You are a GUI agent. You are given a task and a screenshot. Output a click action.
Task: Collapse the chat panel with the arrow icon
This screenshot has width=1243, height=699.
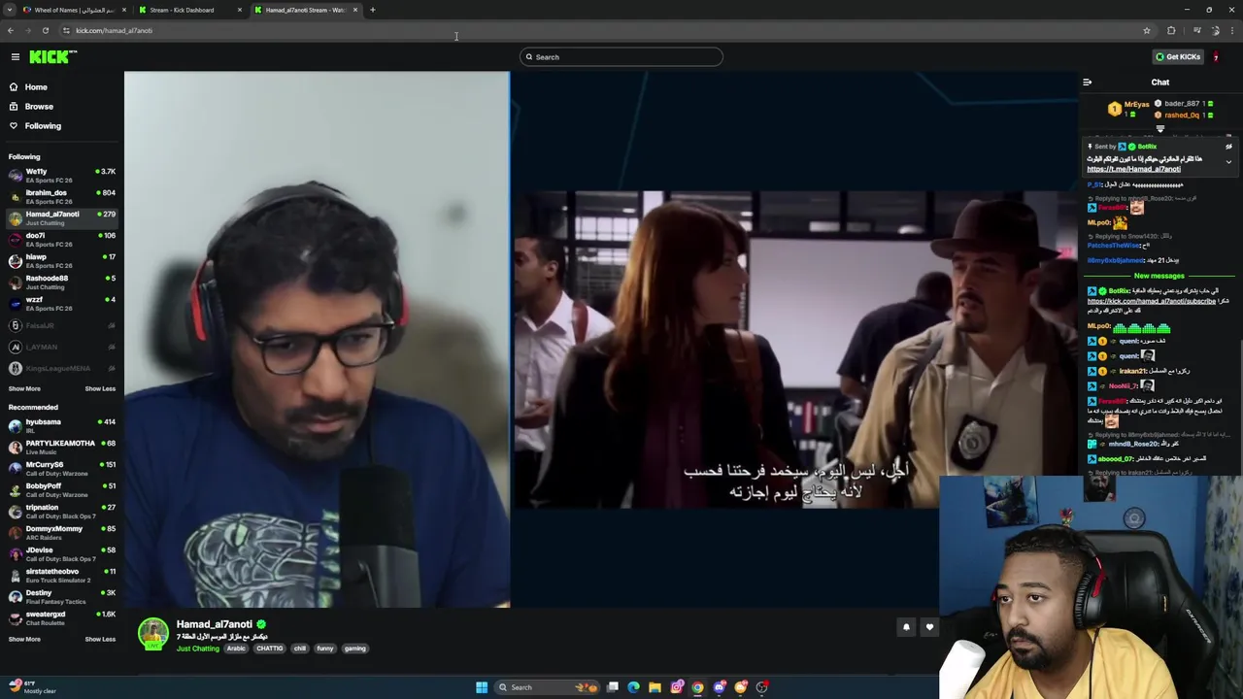(x=1087, y=83)
